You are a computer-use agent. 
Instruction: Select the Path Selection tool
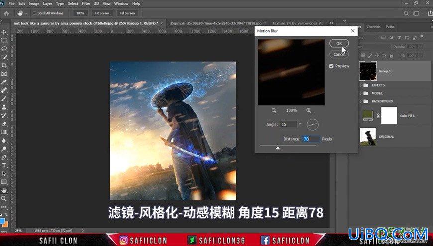pyautogui.click(x=4, y=174)
